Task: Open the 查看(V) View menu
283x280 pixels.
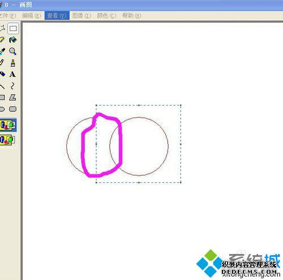Action: (57, 16)
